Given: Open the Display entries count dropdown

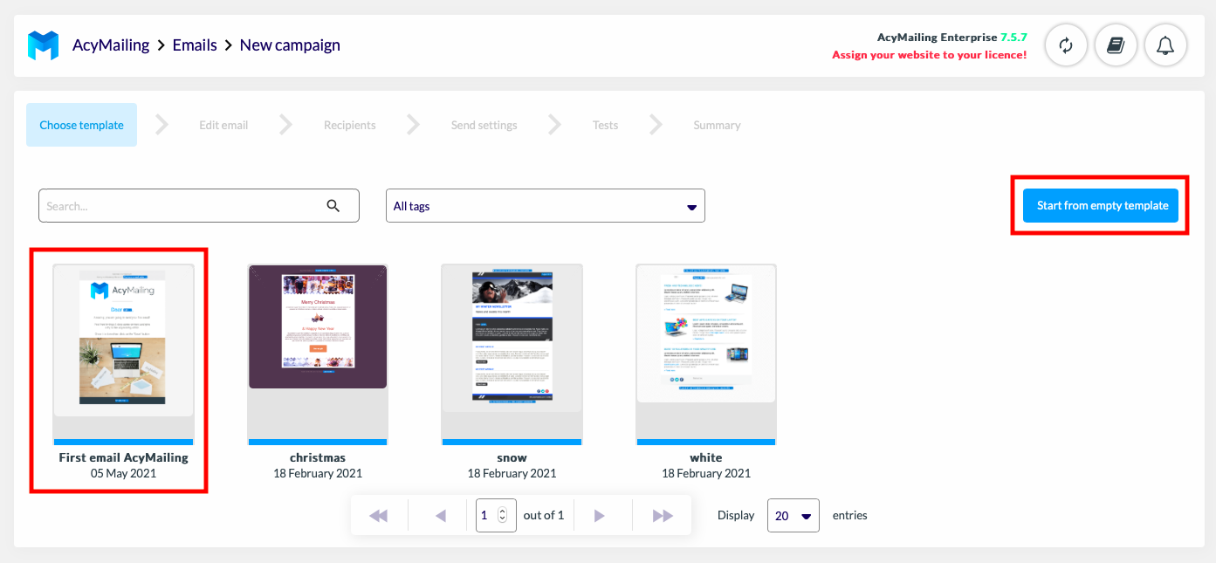Looking at the screenshot, I should pyautogui.click(x=793, y=516).
